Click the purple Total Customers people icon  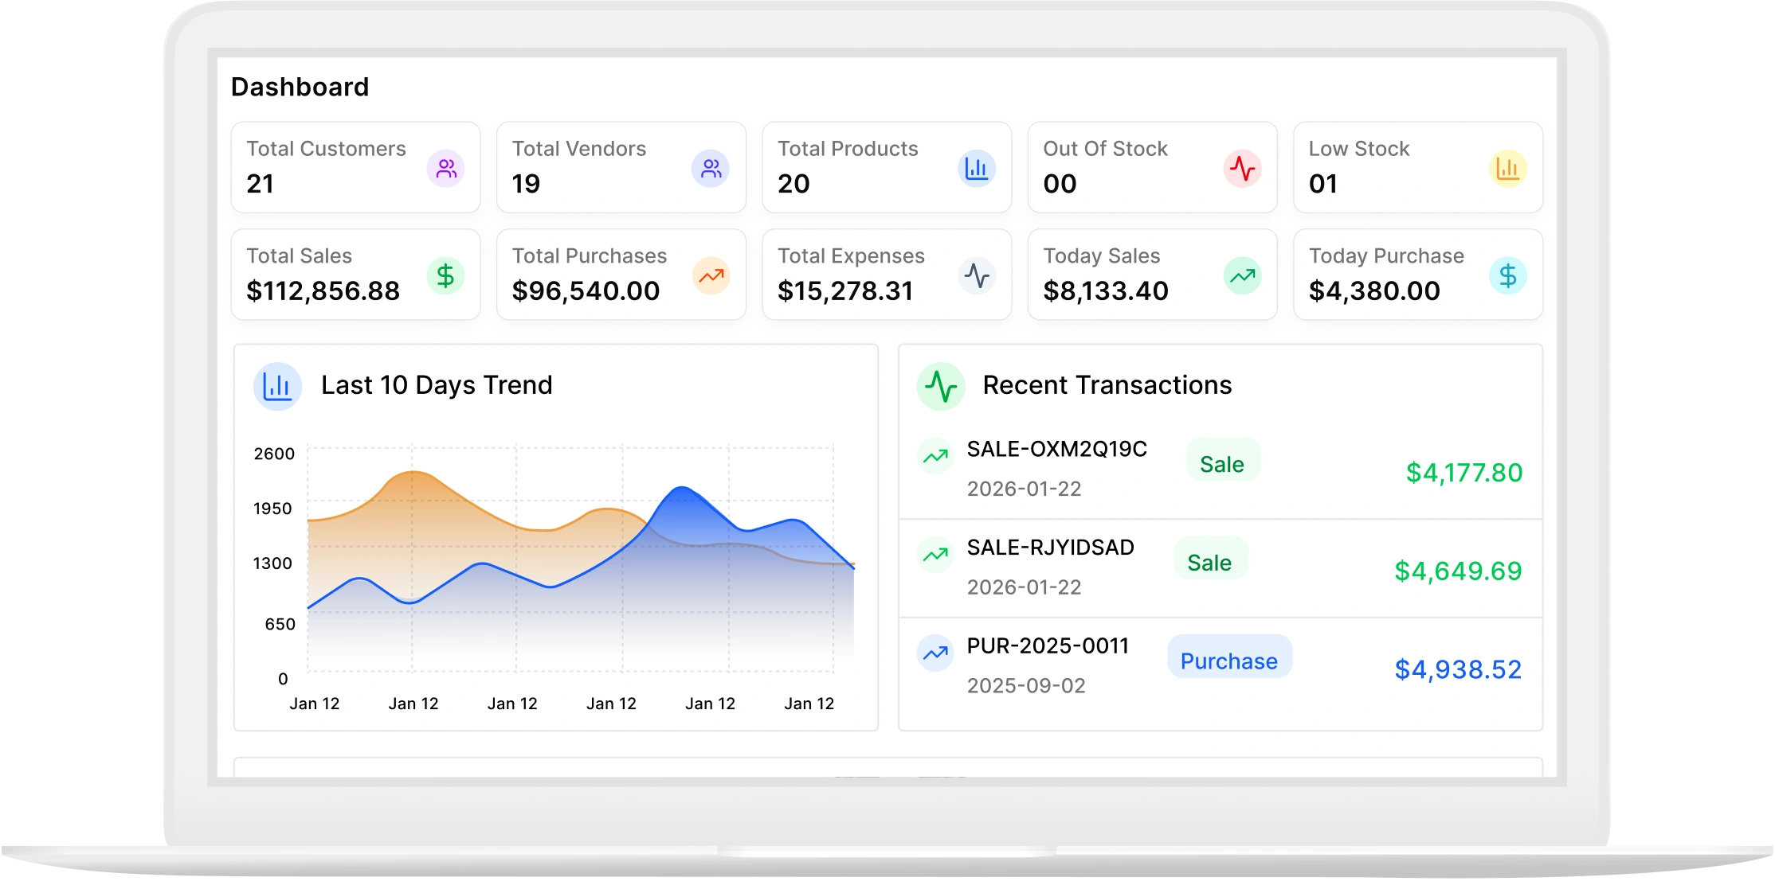point(446,169)
